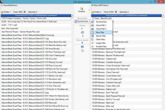Click left list column header
This screenshot has width=165, height=110.
[36, 15]
